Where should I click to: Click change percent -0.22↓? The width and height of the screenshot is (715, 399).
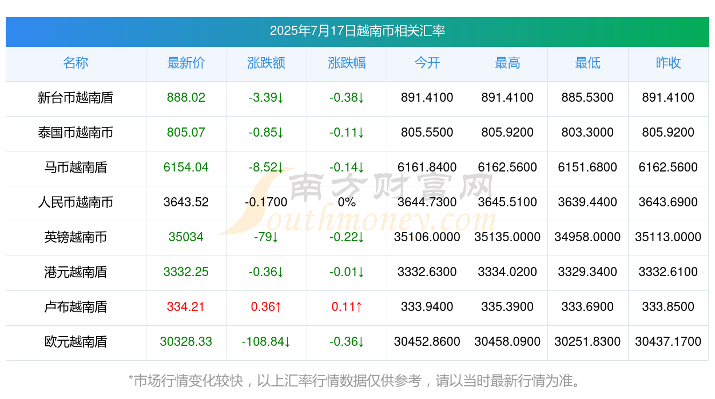pos(347,237)
